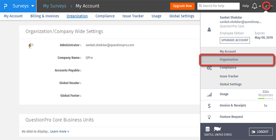Click the database server icon above Seattle
Viewport: 276px width, 140px height.
[208, 129]
